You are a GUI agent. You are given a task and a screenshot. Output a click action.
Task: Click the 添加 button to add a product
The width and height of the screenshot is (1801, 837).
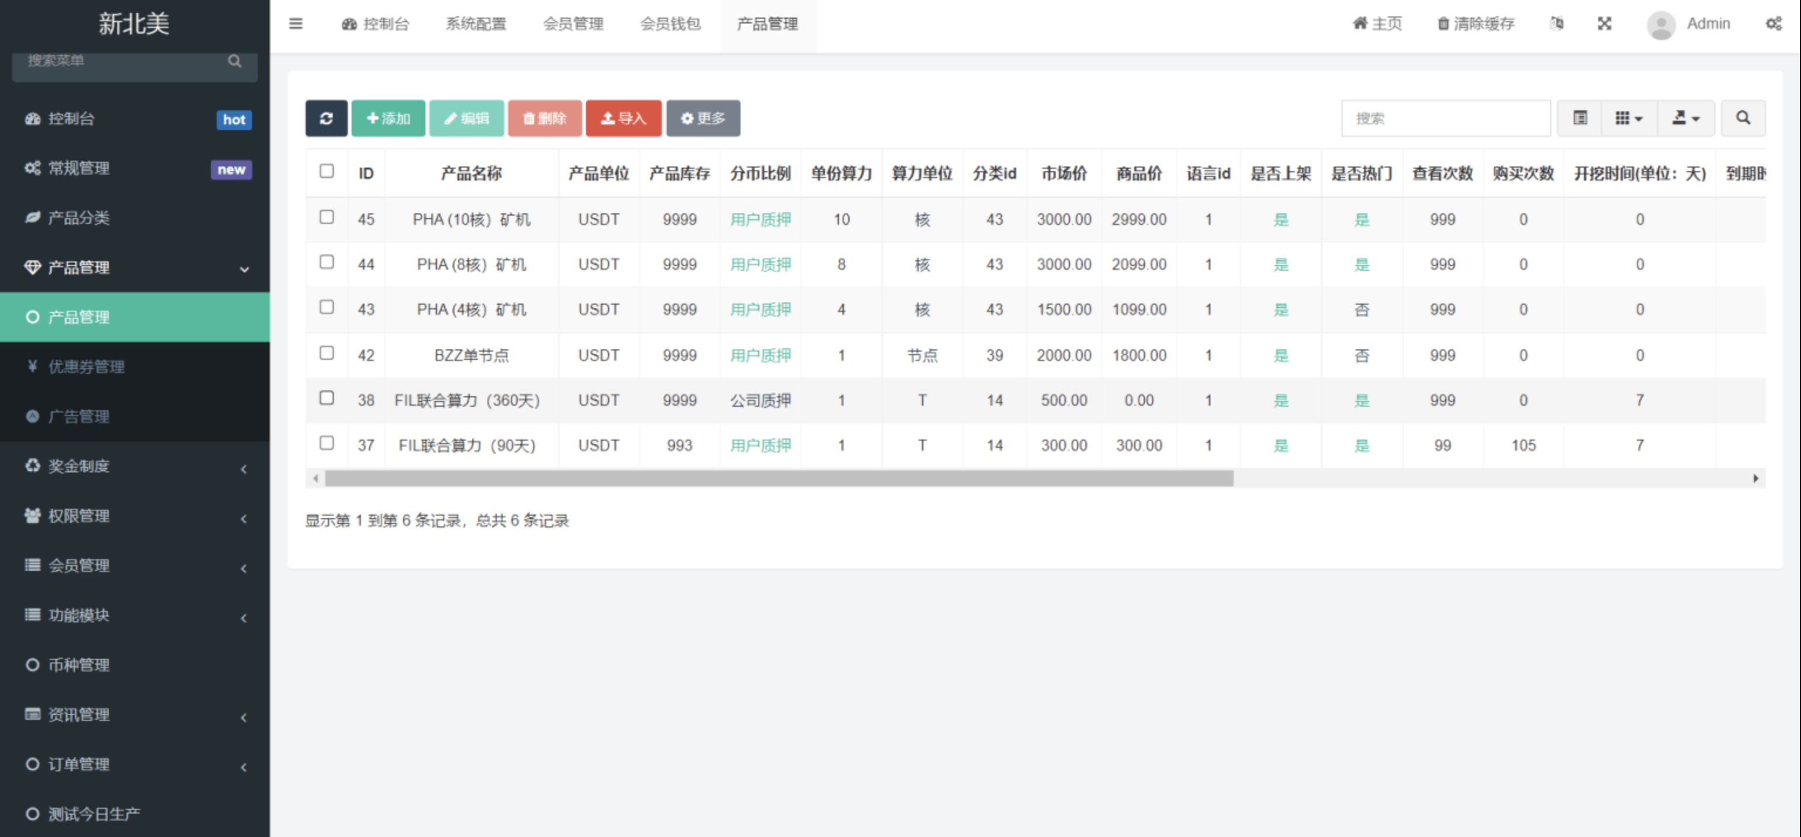[388, 118]
